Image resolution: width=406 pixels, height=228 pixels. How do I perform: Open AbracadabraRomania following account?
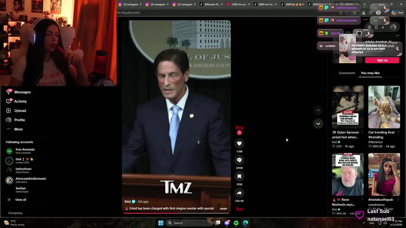(x=26, y=180)
